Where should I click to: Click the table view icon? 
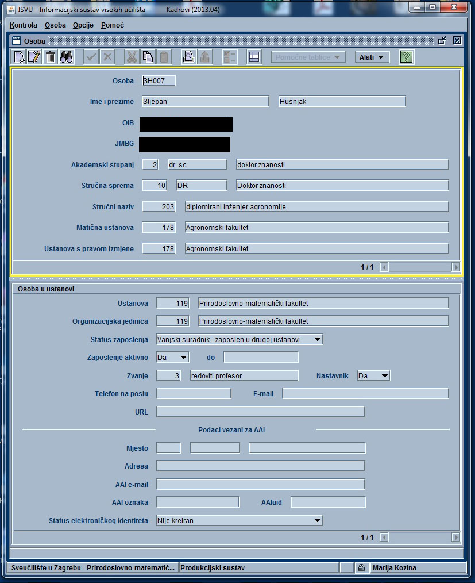coord(254,57)
